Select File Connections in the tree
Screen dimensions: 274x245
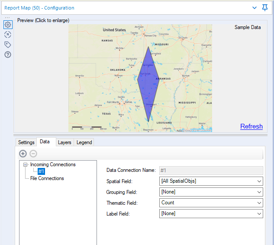coord(47,178)
